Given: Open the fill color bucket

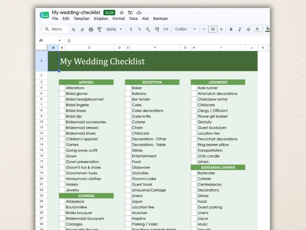Looking at the screenshot, I should point(267,29).
